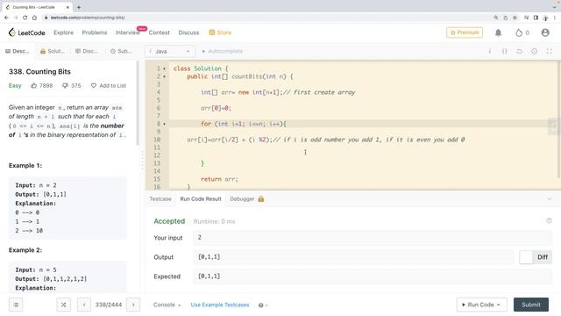This screenshot has width=561, height=316.
Task: Click the result info icon
Action: (x=549, y=220)
